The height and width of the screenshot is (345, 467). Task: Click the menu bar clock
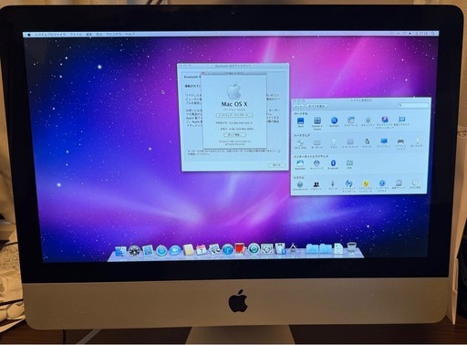[x=421, y=33]
